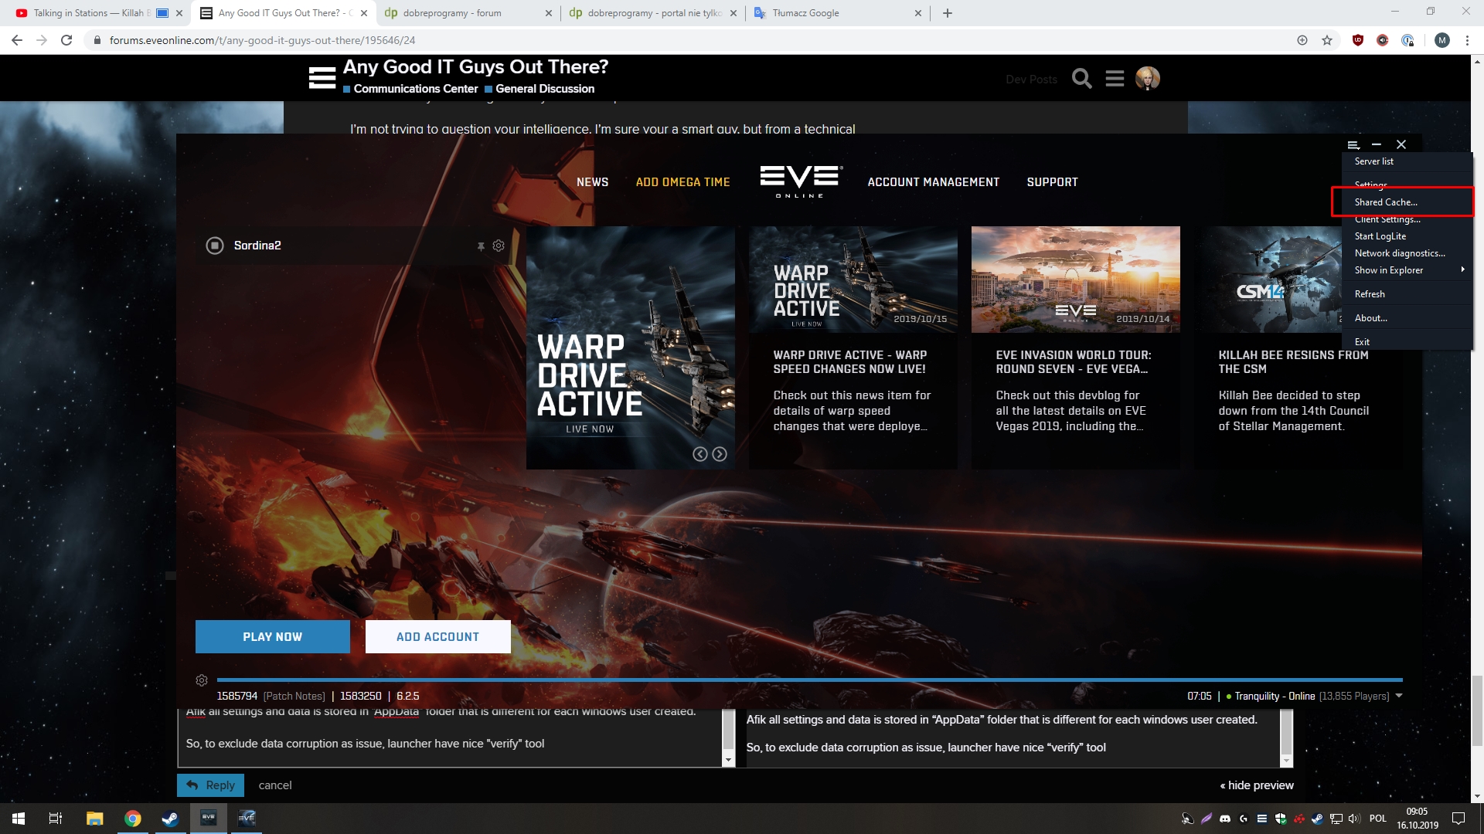The height and width of the screenshot is (834, 1484).
Task: Click the install plus icon in address bar
Action: 1302,40
